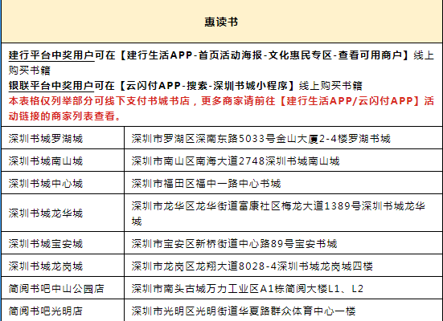Viewport: 443px width, 321px height.
Task: Select the 深圳书城龙华城 cell
Action: tap(63, 213)
